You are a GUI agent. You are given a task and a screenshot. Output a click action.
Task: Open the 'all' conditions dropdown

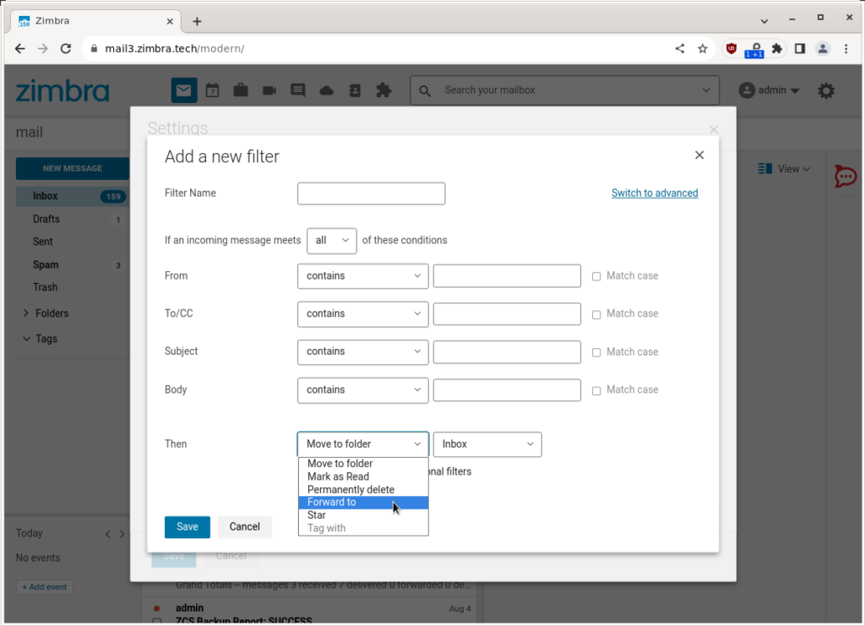pos(331,240)
